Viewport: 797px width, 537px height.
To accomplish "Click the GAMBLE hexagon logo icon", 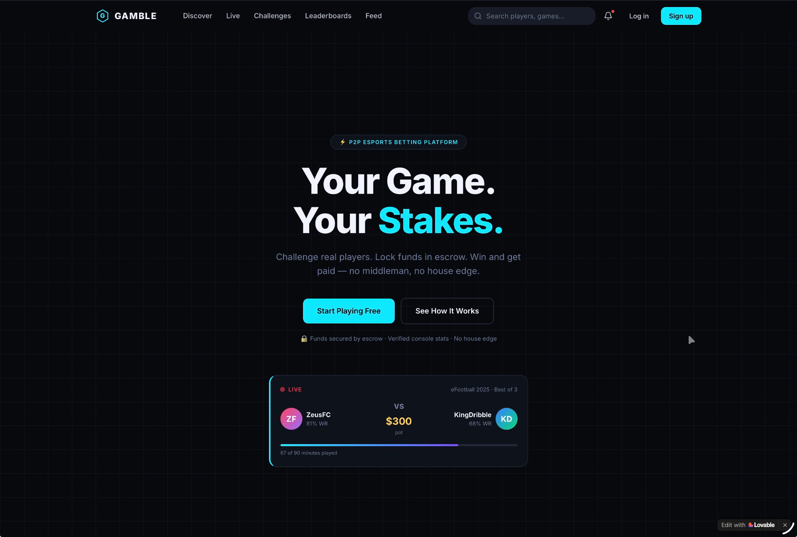I will [x=102, y=16].
